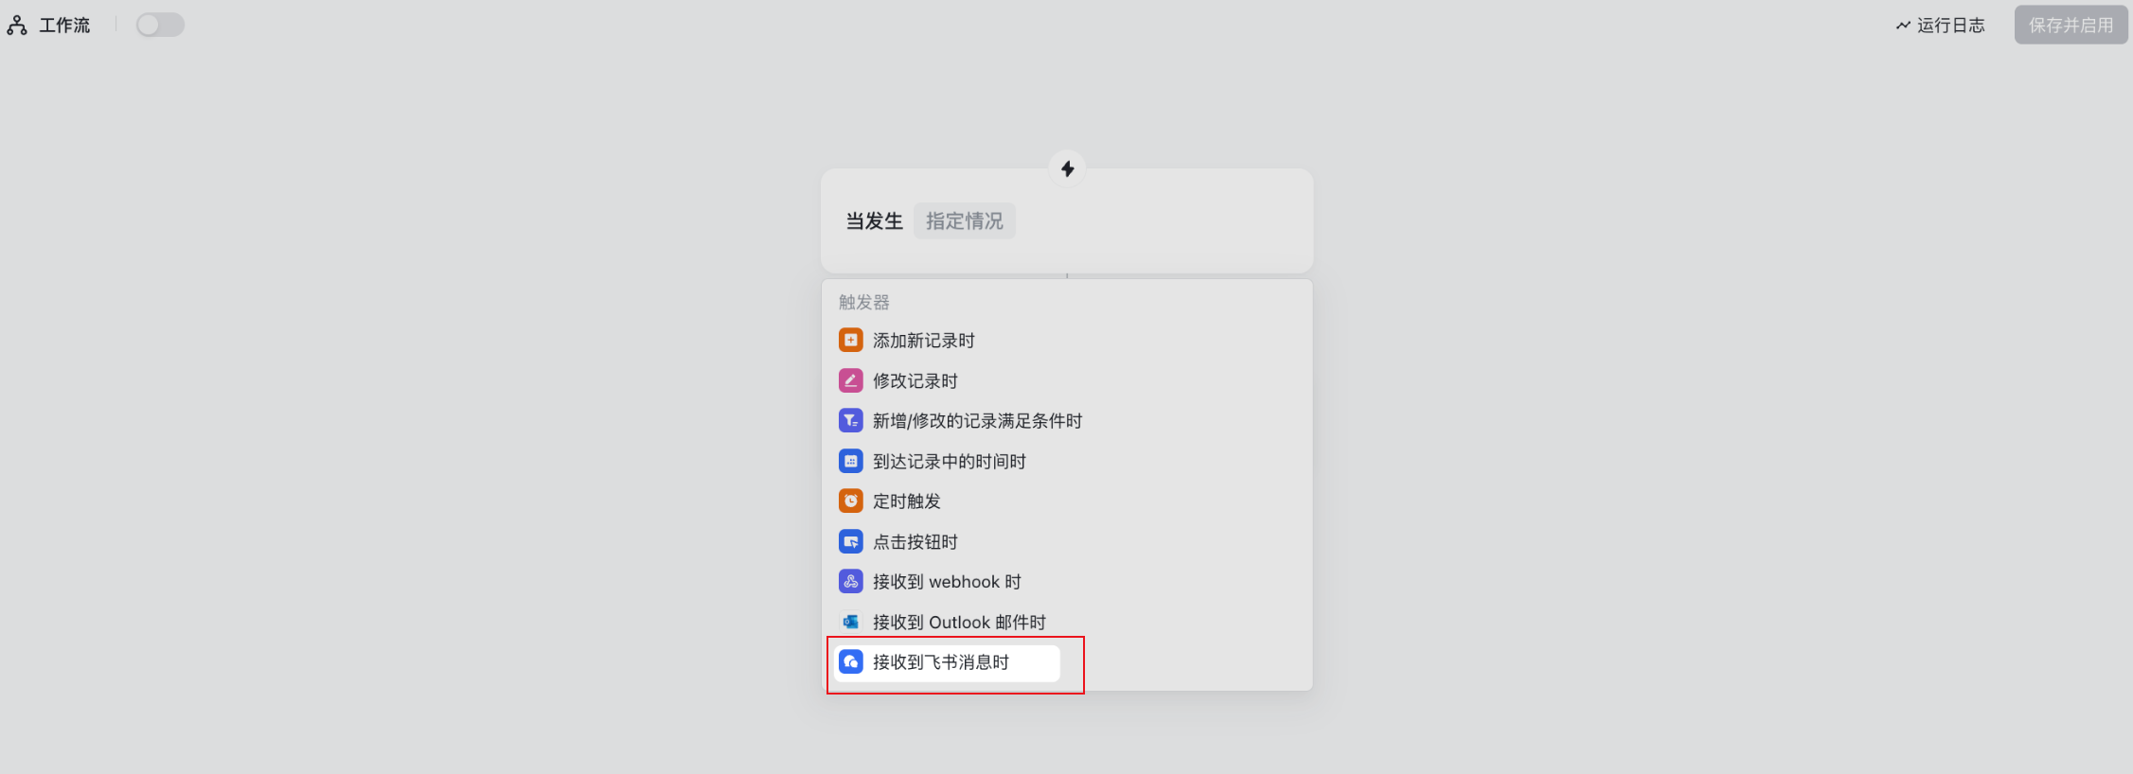Click the button-click trigger icon
Screen dimensions: 2133x774
(850, 541)
